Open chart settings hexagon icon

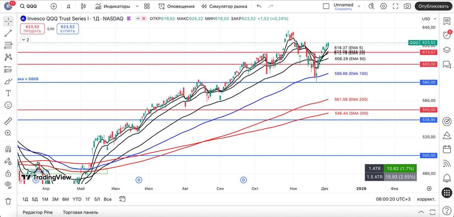point(384,6)
